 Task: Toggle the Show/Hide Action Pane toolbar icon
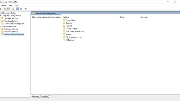tap(21, 9)
